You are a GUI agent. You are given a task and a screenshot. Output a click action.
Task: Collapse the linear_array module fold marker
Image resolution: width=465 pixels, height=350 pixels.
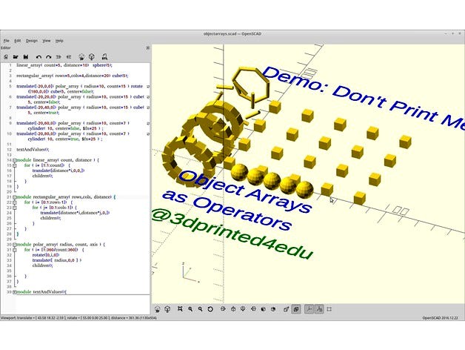(14, 160)
